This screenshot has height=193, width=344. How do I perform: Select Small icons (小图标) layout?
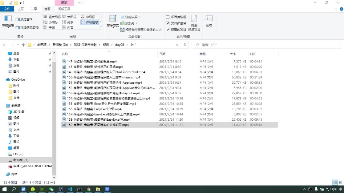[51, 22]
